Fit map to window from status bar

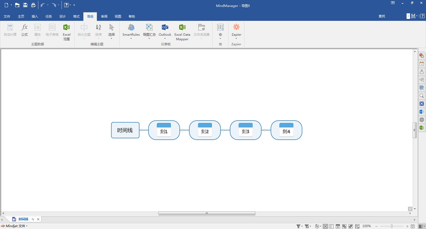point(413,226)
